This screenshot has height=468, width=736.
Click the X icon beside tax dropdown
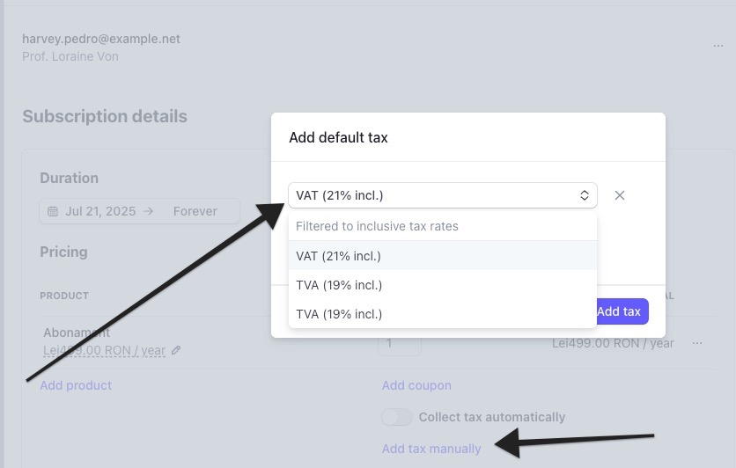pos(620,195)
